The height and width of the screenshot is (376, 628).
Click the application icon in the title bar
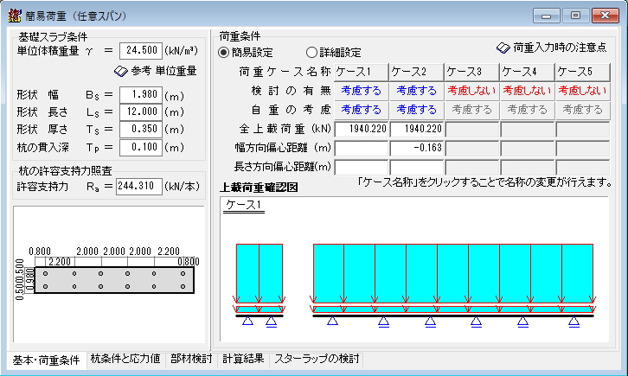point(15,16)
